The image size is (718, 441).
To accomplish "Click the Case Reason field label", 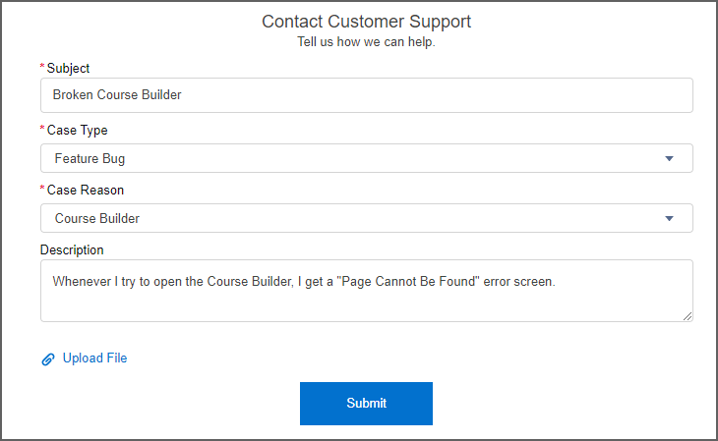I will pos(86,190).
